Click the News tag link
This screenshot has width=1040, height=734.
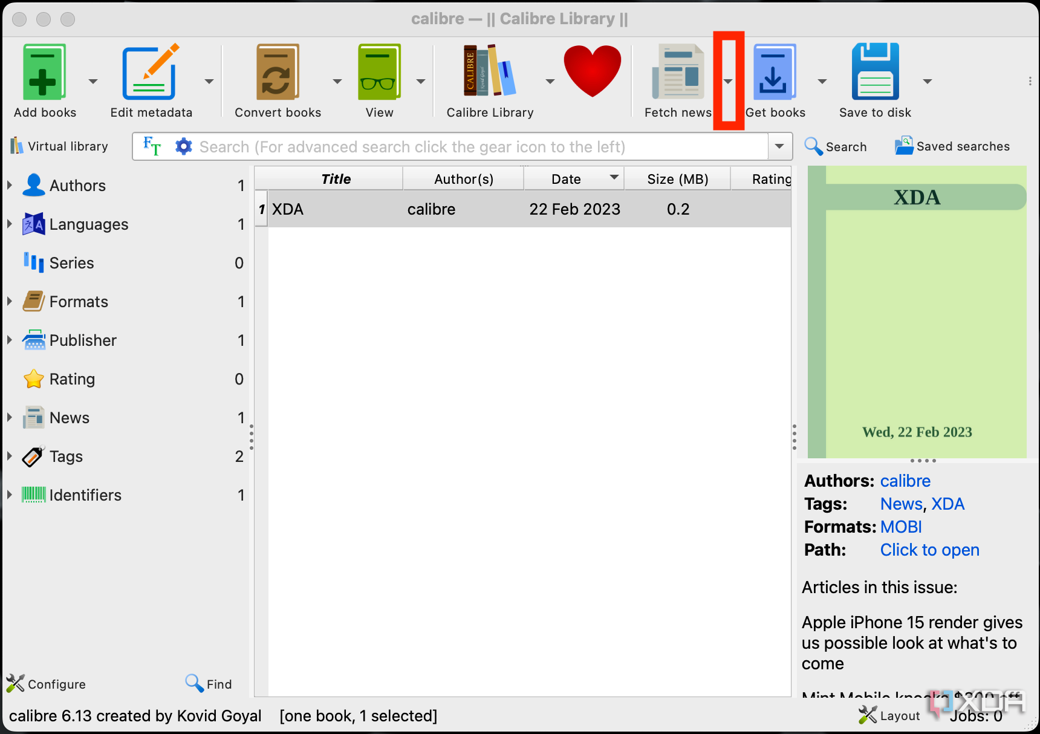[x=902, y=504]
